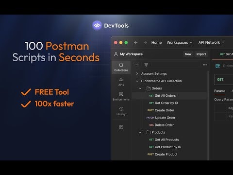Collapse the E-commerce API Collection
Image resolution: width=233 pixels, height=175 pixels.
(137, 81)
